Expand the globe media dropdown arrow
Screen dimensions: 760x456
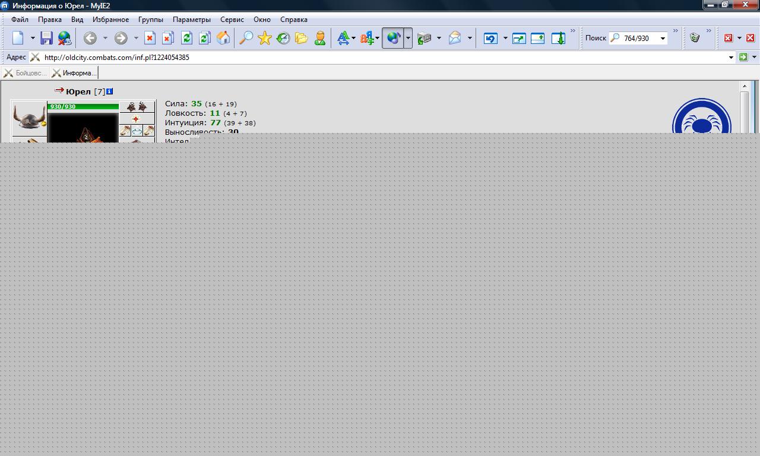click(408, 38)
